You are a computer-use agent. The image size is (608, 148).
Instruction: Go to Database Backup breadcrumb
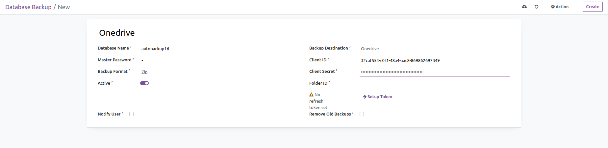click(x=28, y=7)
